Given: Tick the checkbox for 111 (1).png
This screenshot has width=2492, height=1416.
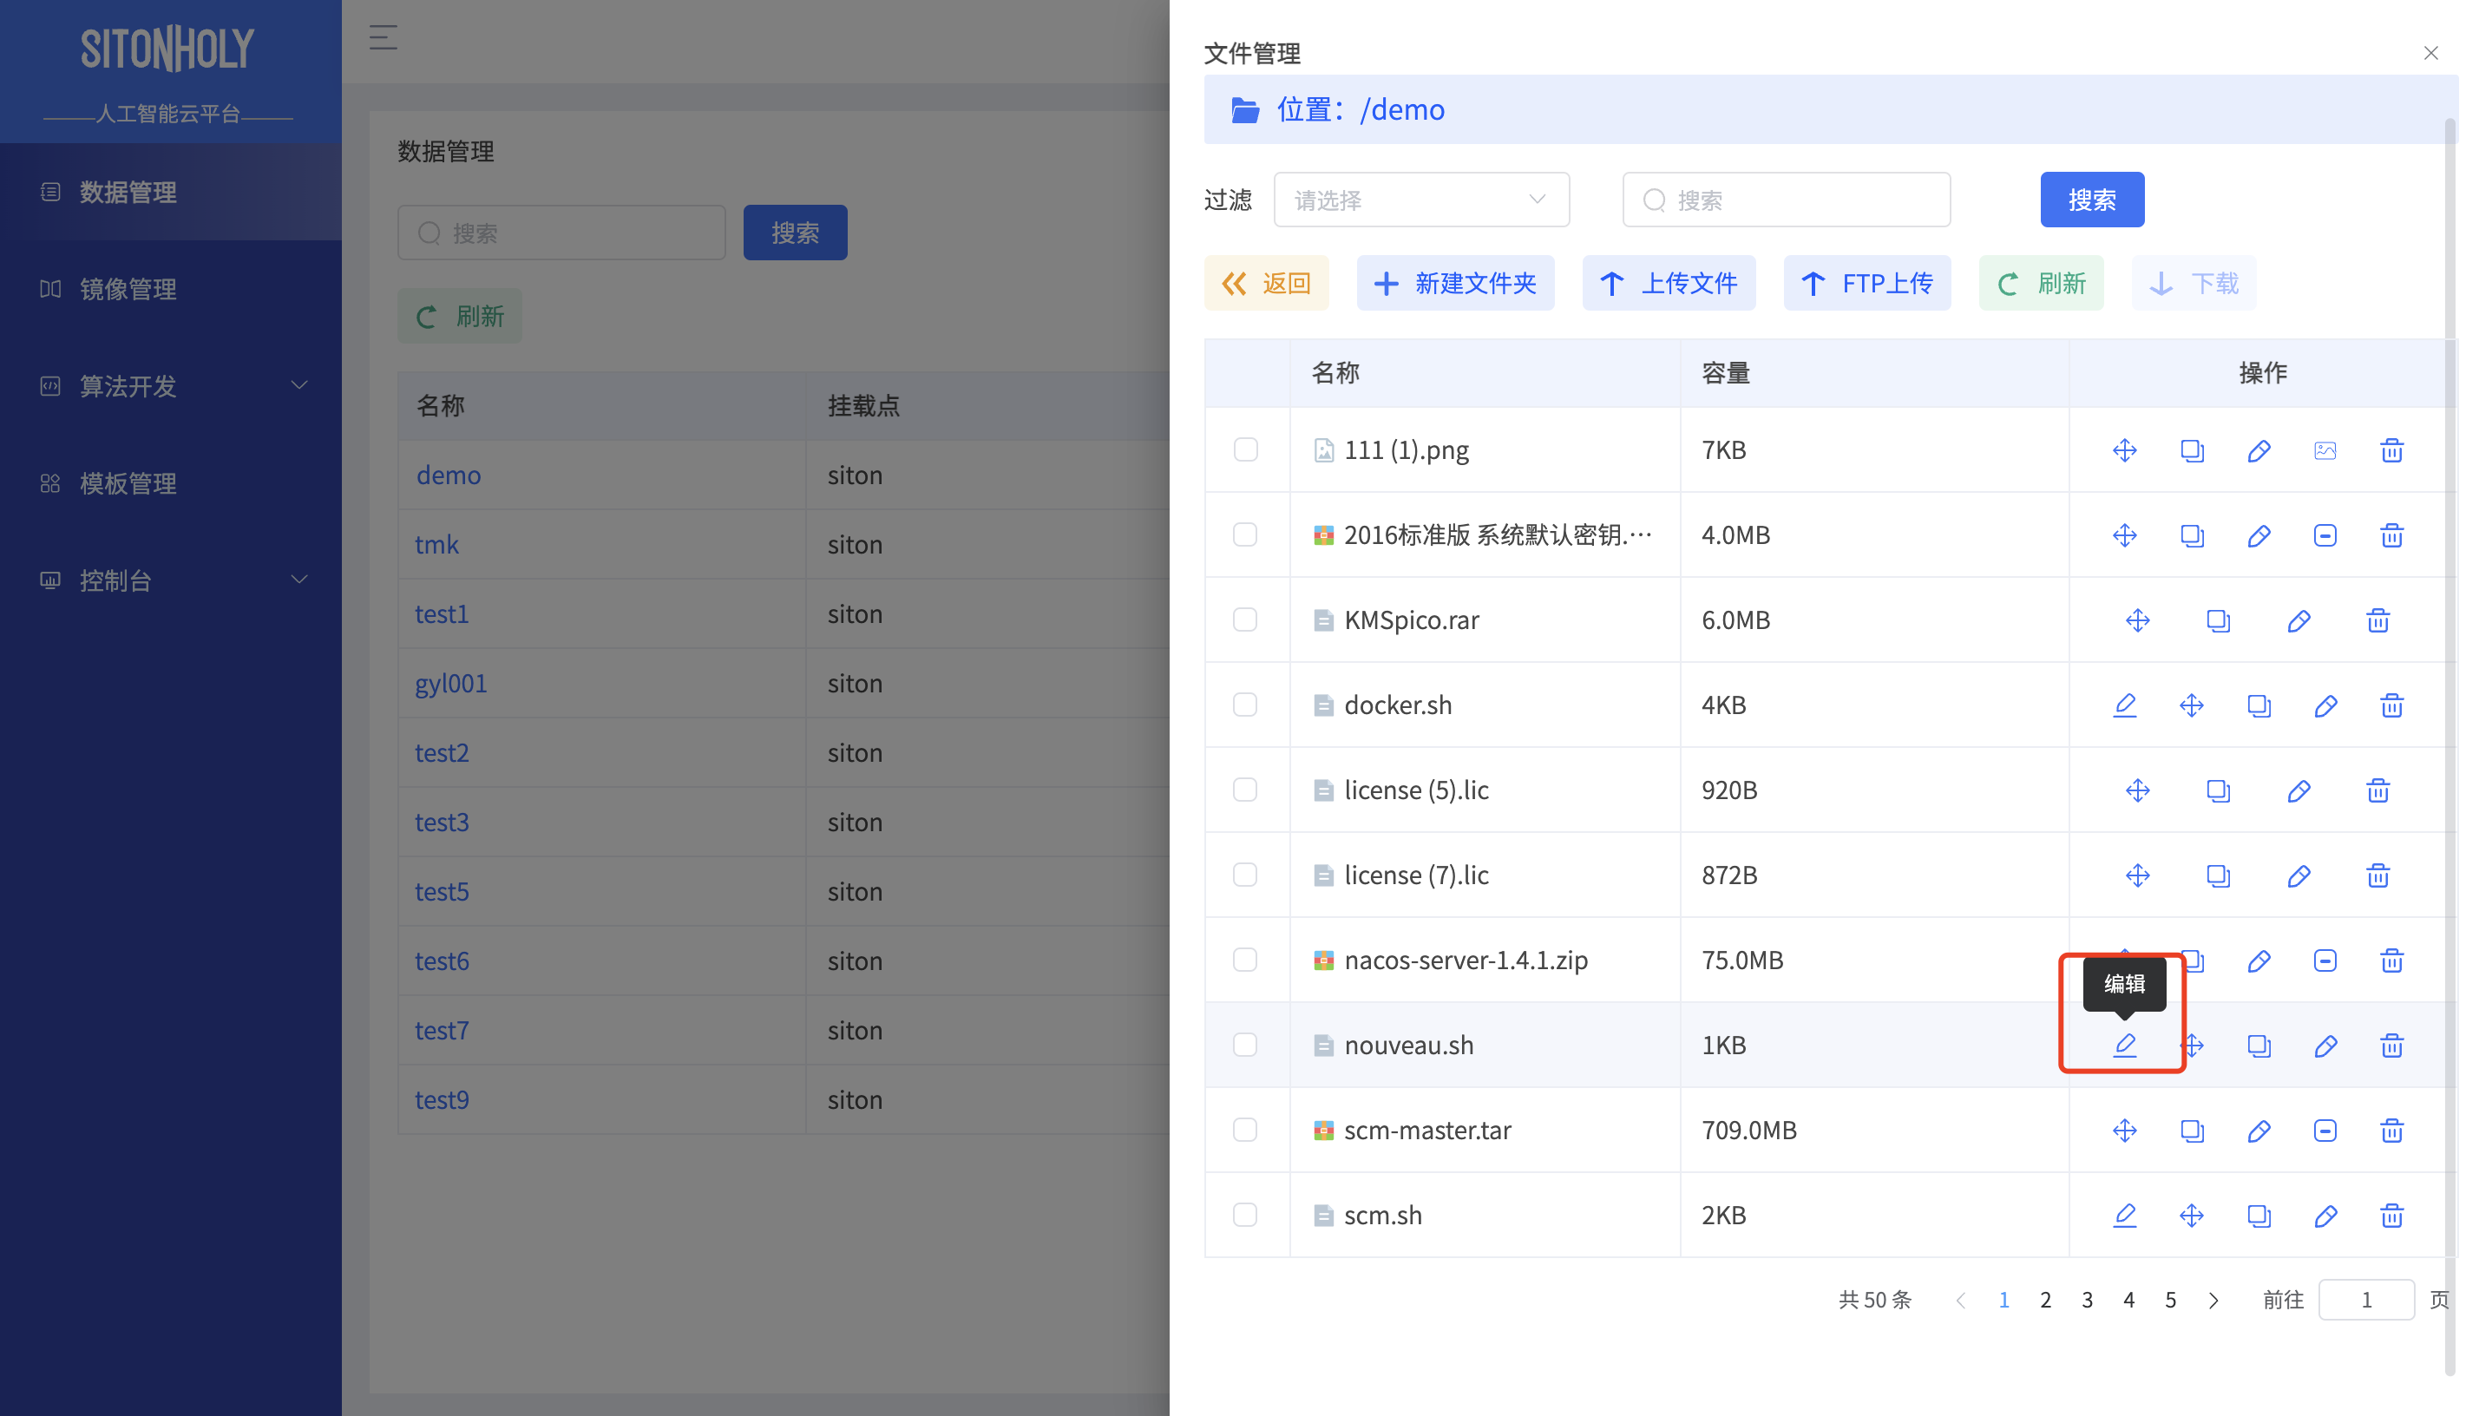Looking at the screenshot, I should click(x=1244, y=449).
